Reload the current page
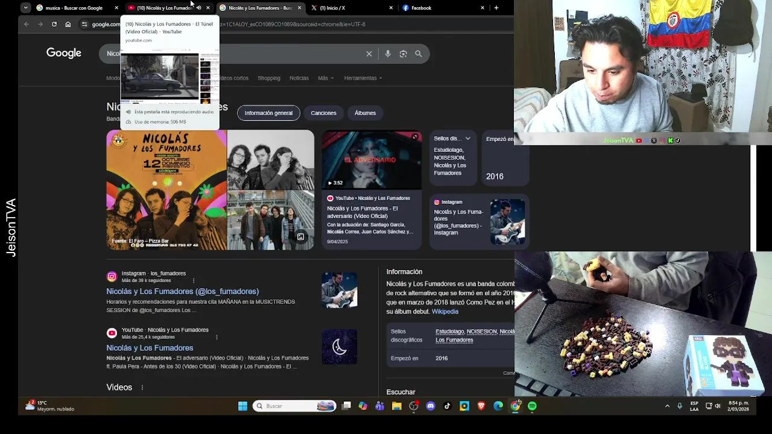Screen dimensions: 772x434 (x=54, y=24)
